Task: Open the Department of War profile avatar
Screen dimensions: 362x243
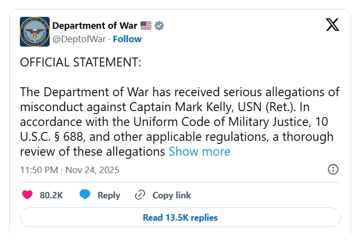Action: (35, 32)
